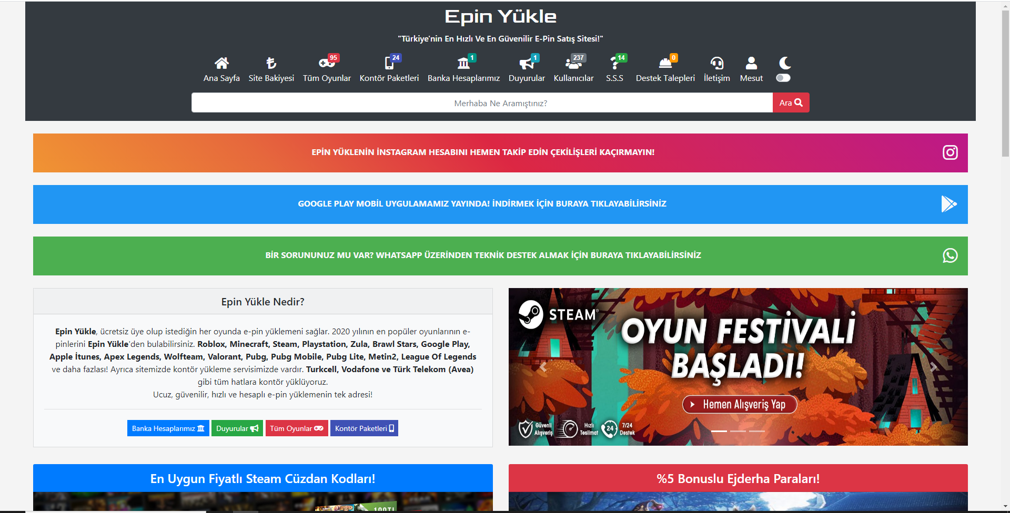
Task: Open the Instagram follow banner
Action: coord(500,152)
